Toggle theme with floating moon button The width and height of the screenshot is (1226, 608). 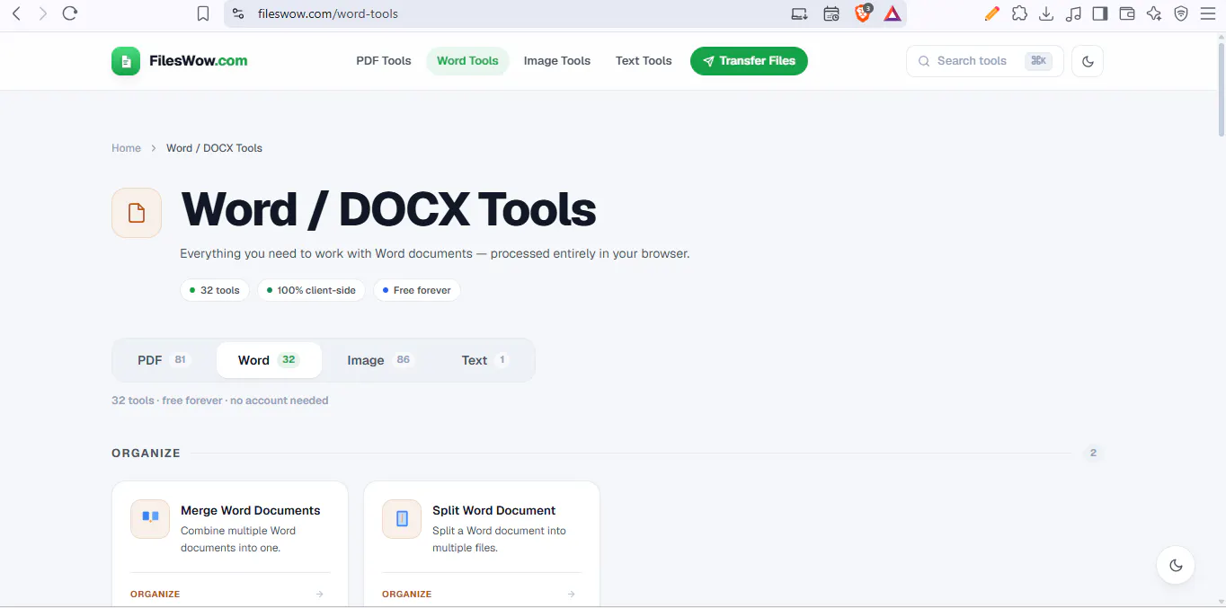tap(1176, 566)
